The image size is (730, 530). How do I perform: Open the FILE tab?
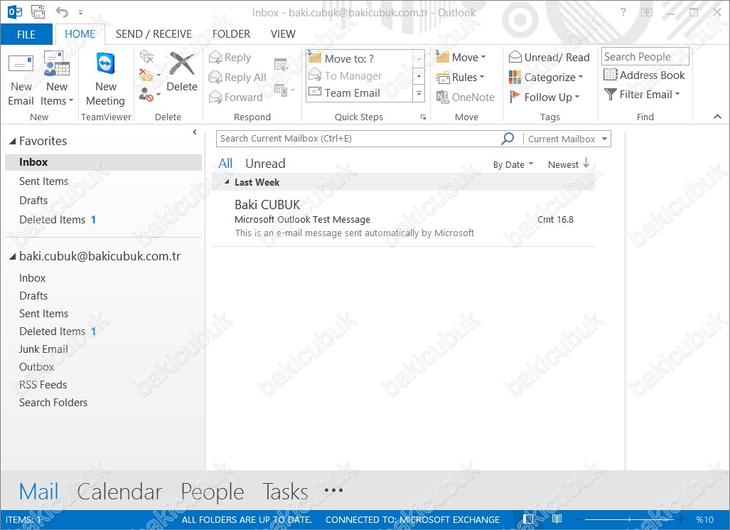pyautogui.click(x=26, y=34)
